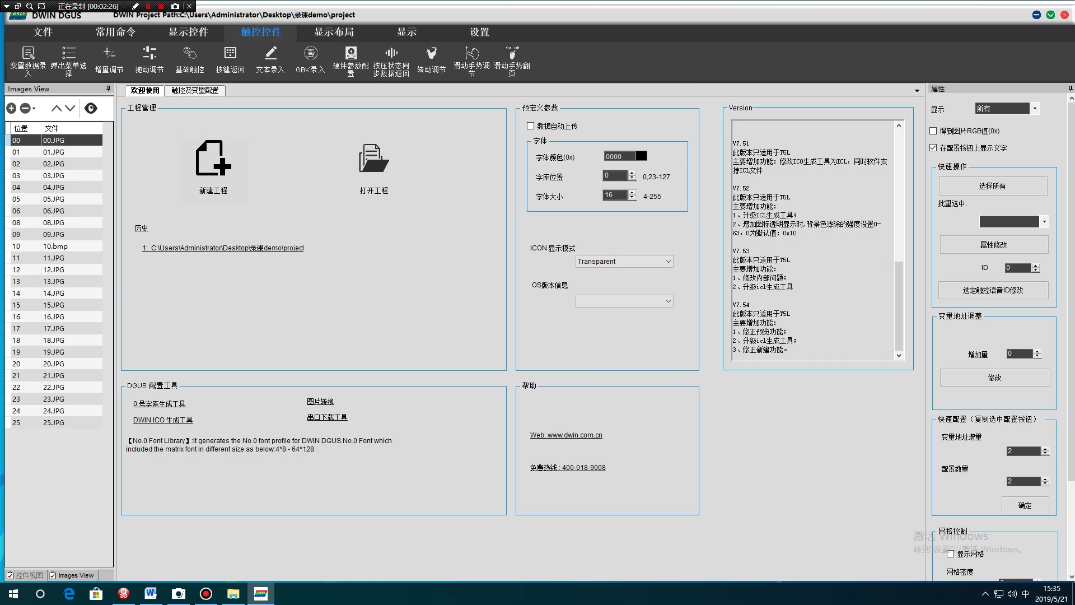Open the 显示 所有 filter dropdown
This screenshot has height=605, width=1075.
[x=1035, y=109]
